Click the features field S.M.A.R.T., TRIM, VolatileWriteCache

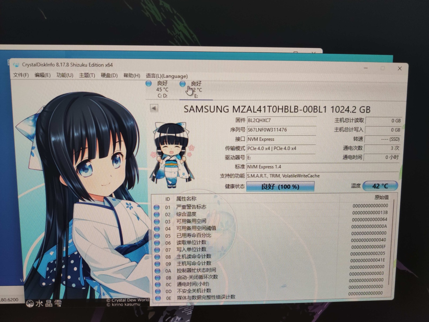(x=323, y=176)
